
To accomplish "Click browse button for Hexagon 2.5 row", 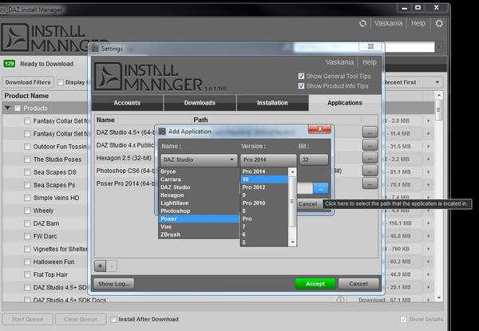I will coord(370,158).
